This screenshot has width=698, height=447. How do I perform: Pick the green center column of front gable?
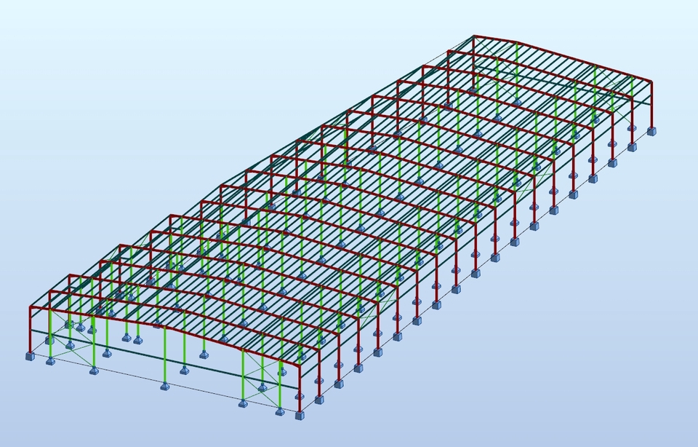click(165, 357)
